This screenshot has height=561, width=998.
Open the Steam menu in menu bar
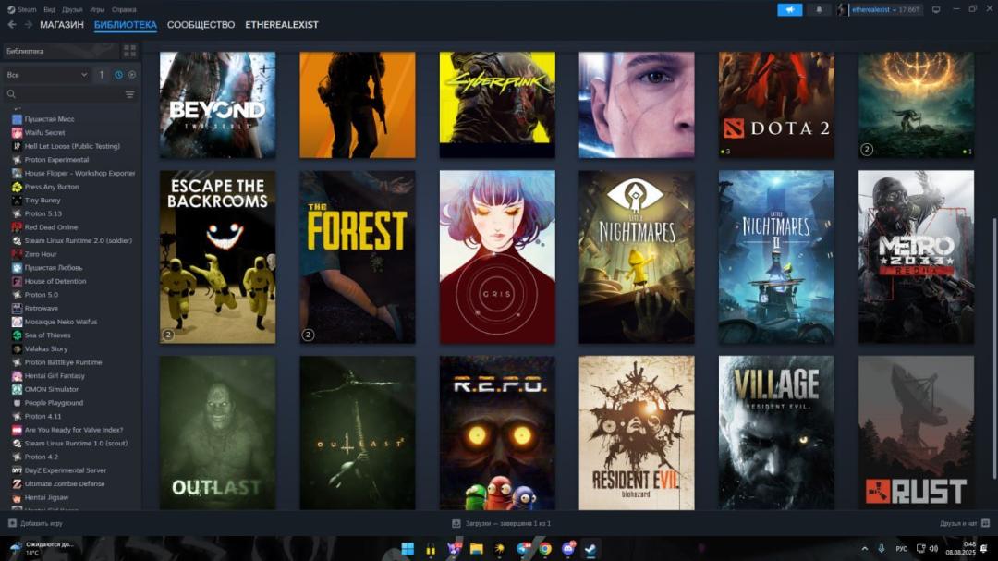[21, 9]
